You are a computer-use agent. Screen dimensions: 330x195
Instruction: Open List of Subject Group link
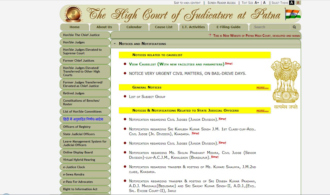[147, 97]
